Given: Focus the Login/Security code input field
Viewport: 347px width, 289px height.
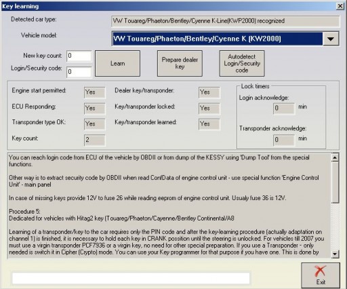Looking at the screenshot, I should point(79,72).
